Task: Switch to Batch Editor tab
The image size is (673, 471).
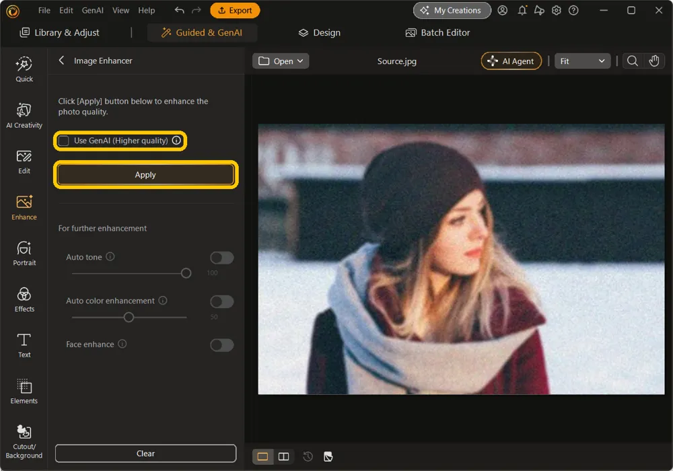Action: pos(438,32)
